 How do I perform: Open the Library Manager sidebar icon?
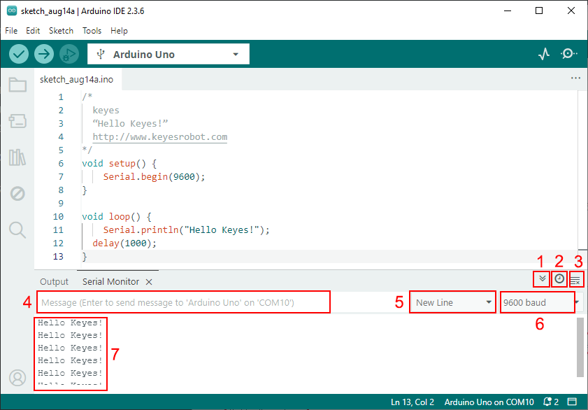click(17, 157)
